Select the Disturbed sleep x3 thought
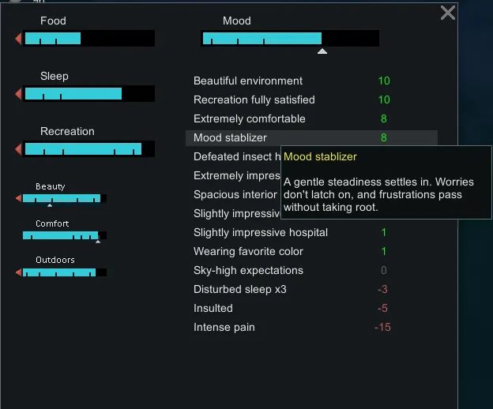Image resolution: width=493 pixels, height=409 pixels. [240, 289]
